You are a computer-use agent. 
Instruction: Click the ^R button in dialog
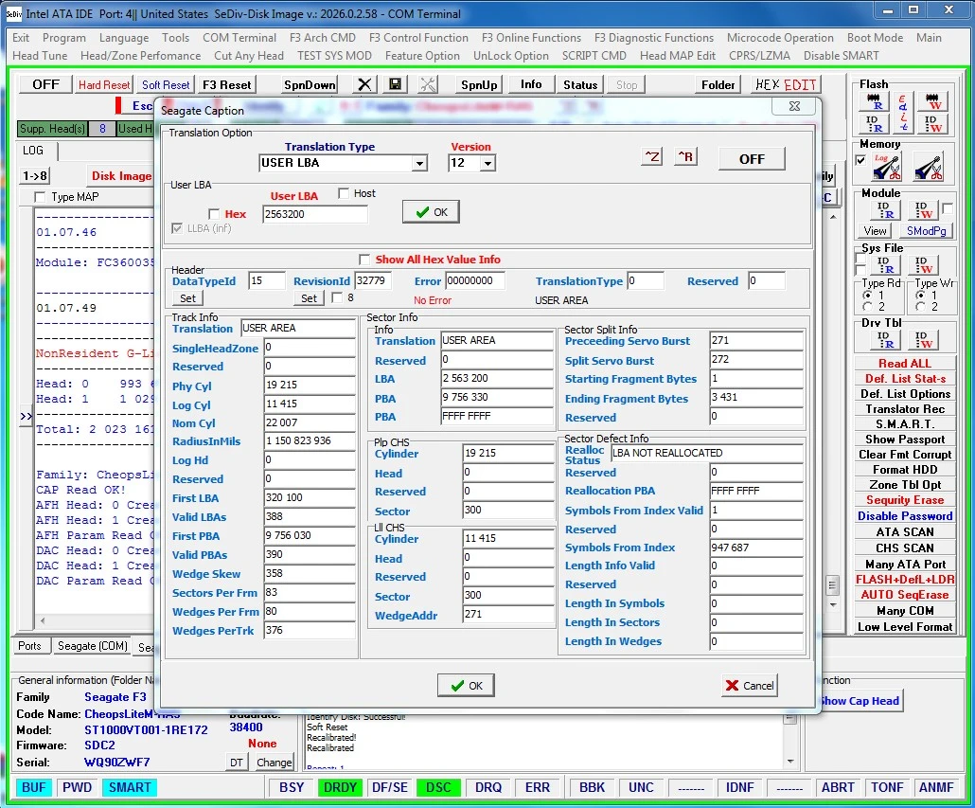point(685,156)
